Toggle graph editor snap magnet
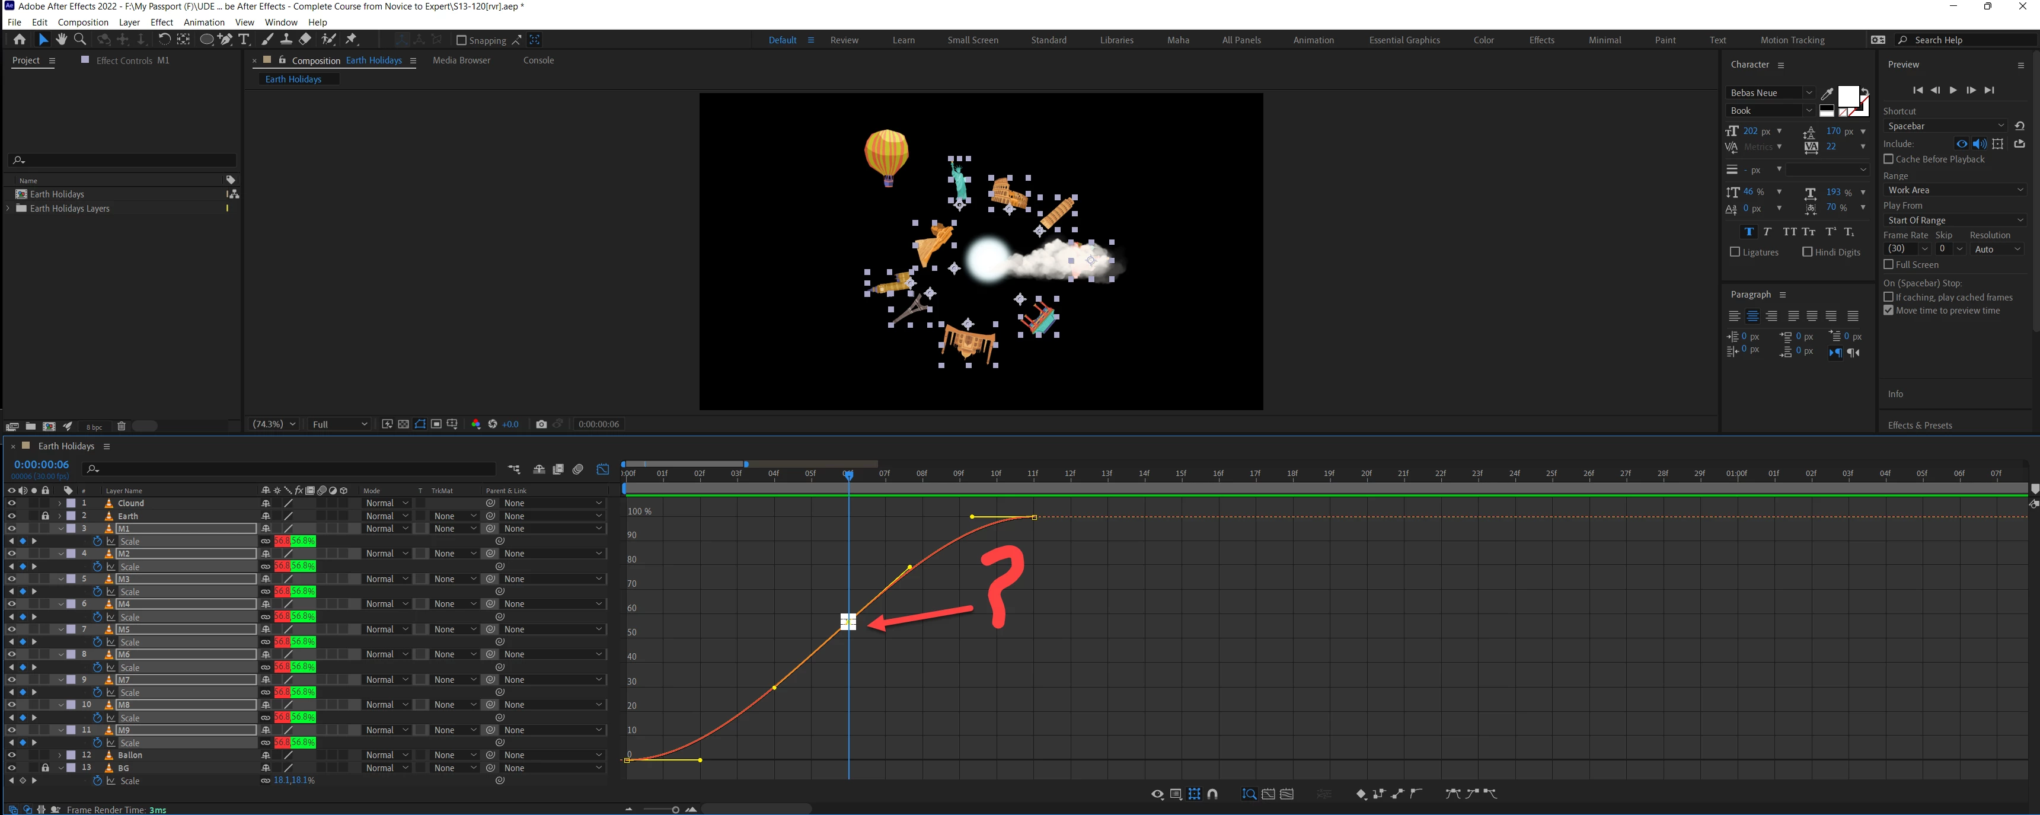This screenshot has height=815, width=2040. [1212, 794]
